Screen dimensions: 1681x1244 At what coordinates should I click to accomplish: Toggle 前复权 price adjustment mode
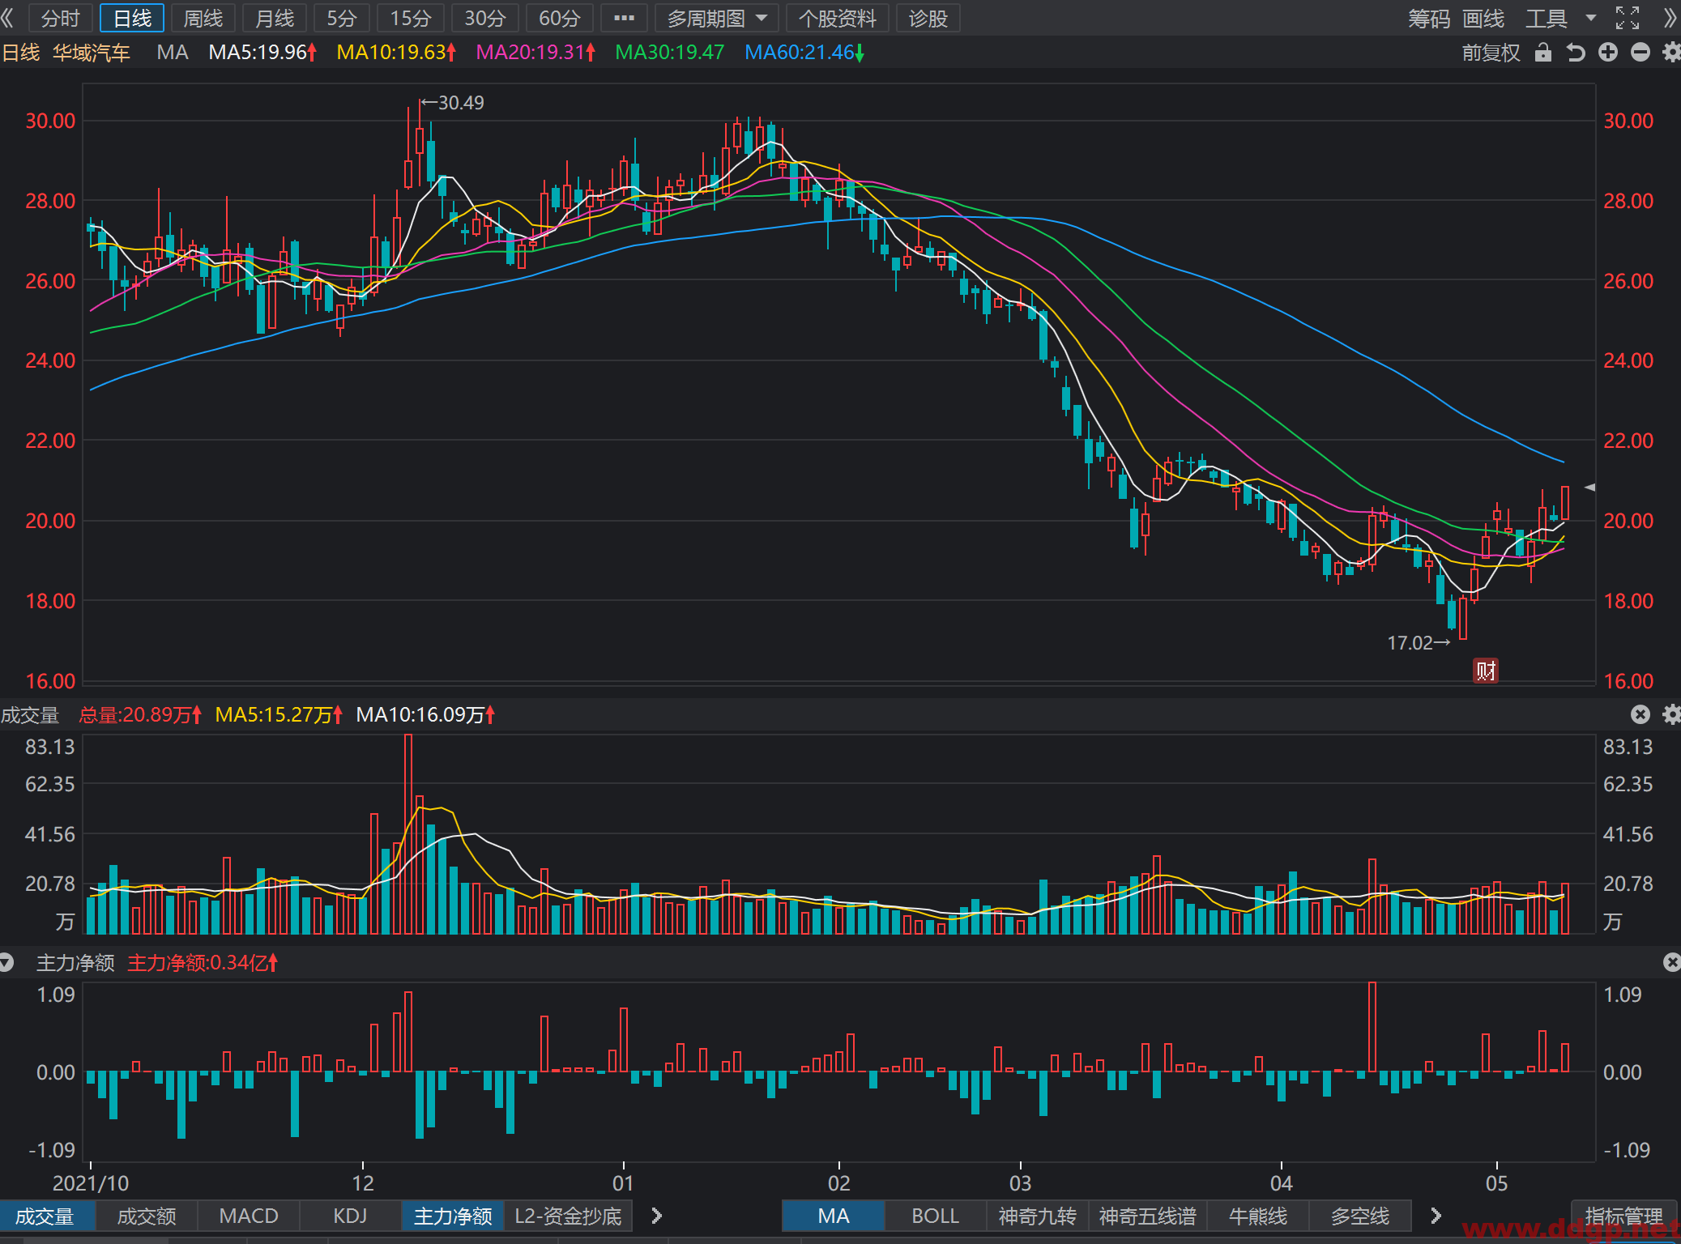point(1491,53)
